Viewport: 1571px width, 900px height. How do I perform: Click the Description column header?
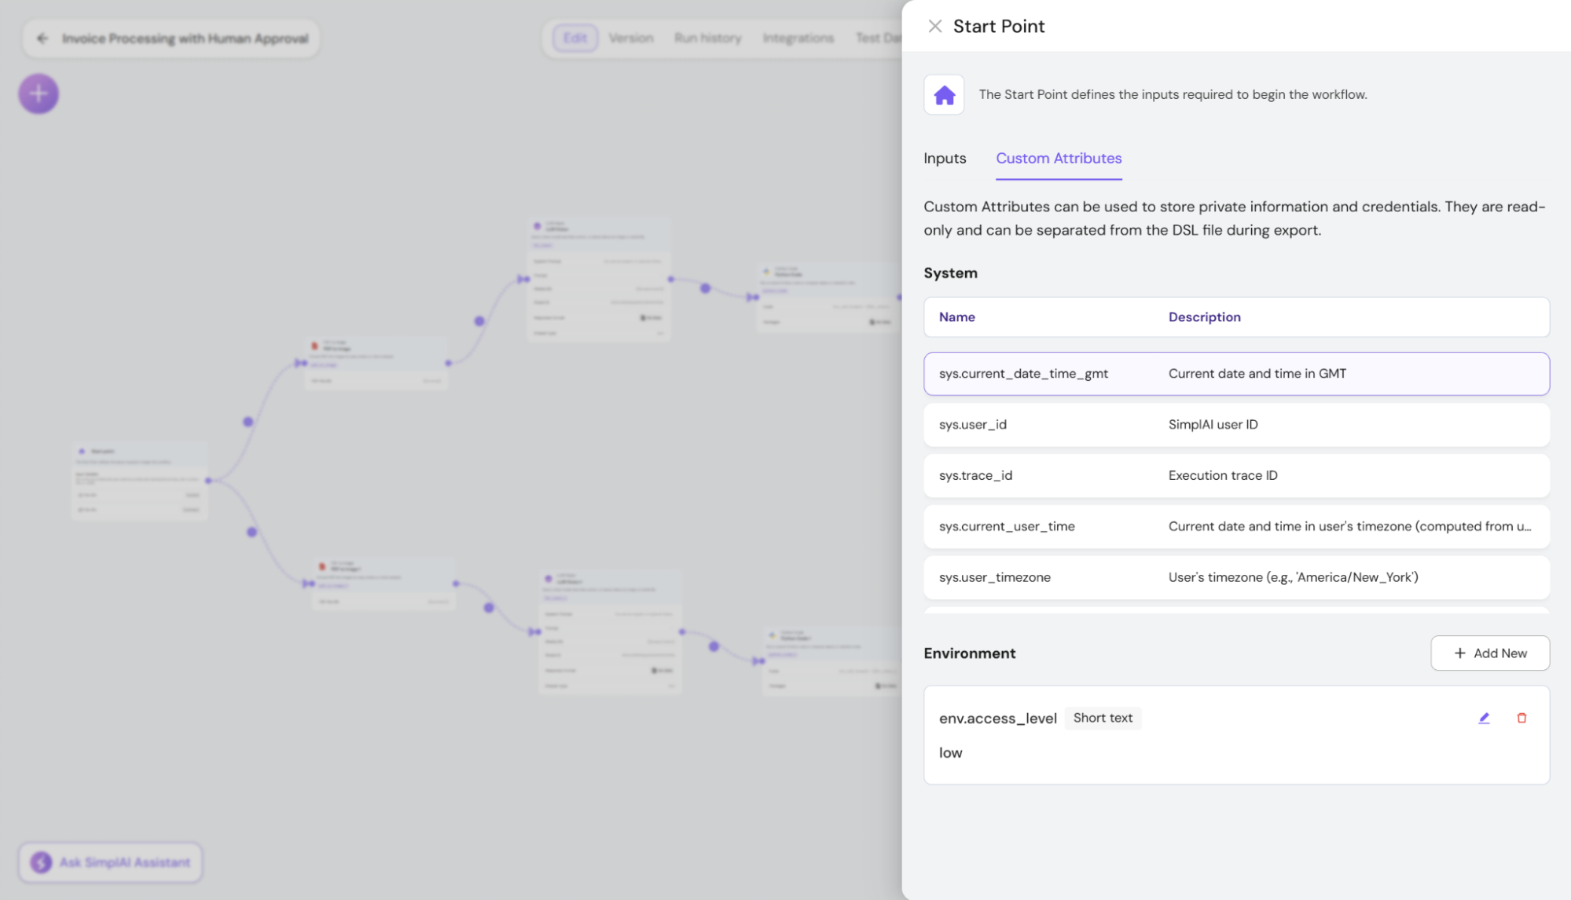(1204, 317)
